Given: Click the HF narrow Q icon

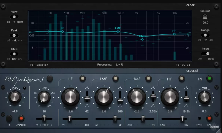Looking at the screenshot, I should pyautogui.click(x=186, y=88).
